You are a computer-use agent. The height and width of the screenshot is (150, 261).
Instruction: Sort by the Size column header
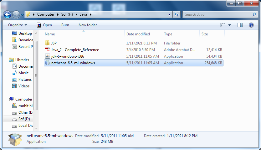(x=205, y=34)
